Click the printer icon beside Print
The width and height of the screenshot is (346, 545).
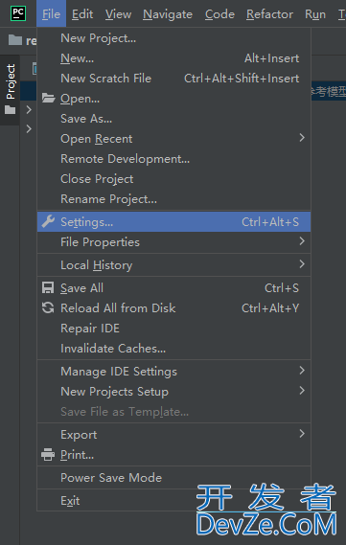point(48,454)
